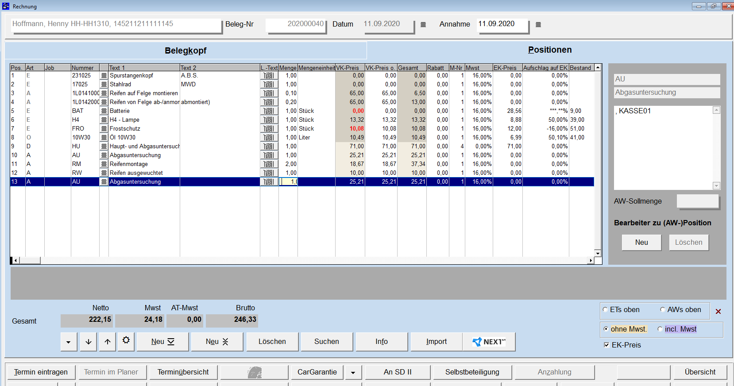
Task: Click the table horizontal scrollbar right arrow
Action: (x=591, y=261)
